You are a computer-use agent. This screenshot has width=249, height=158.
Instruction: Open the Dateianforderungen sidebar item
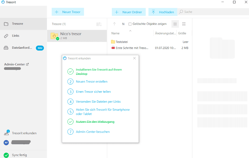[23, 48]
